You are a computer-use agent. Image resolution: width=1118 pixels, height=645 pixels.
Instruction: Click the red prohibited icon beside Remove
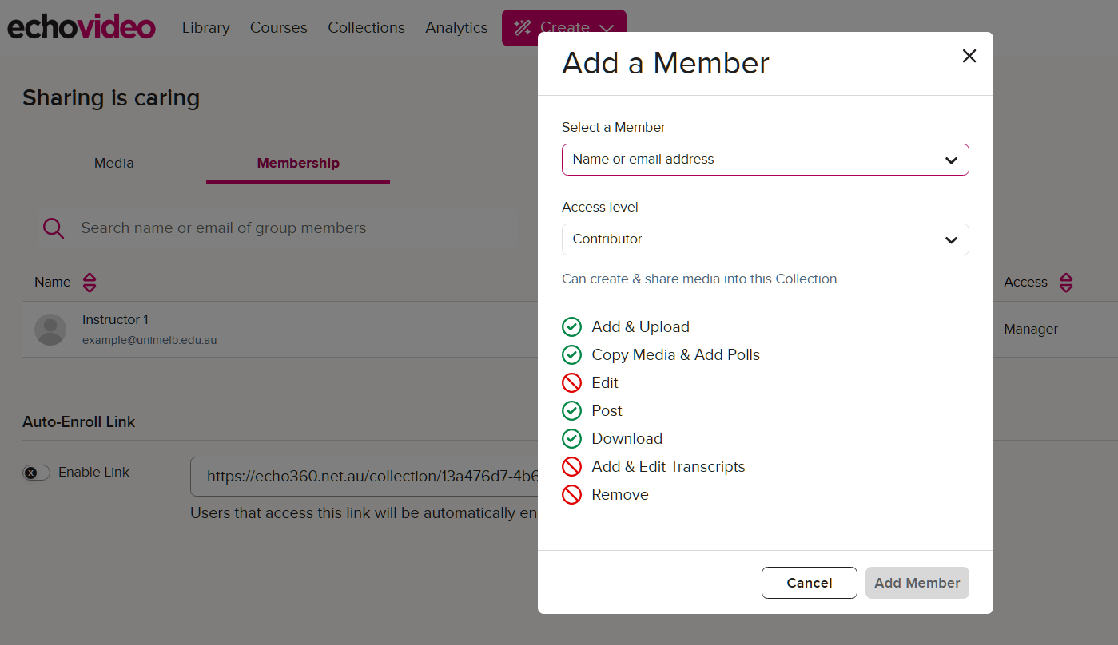point(571,495)
